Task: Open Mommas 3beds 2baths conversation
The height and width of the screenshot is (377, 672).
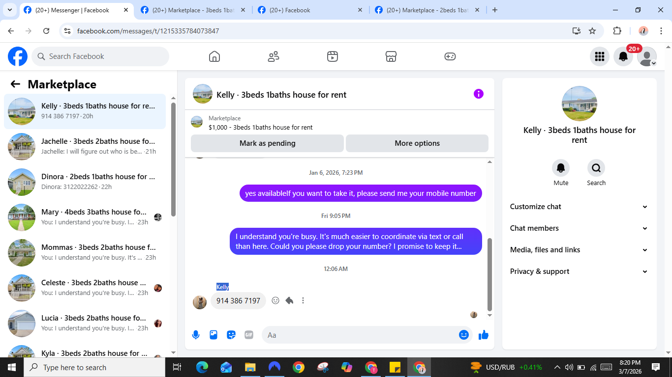Action: point(85,253)
